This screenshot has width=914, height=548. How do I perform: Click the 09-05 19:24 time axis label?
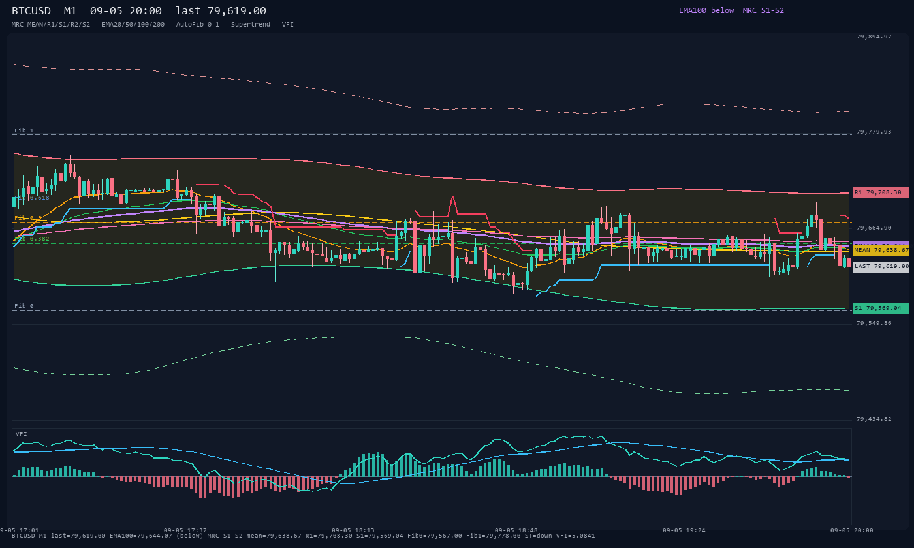tap(684, 530)
